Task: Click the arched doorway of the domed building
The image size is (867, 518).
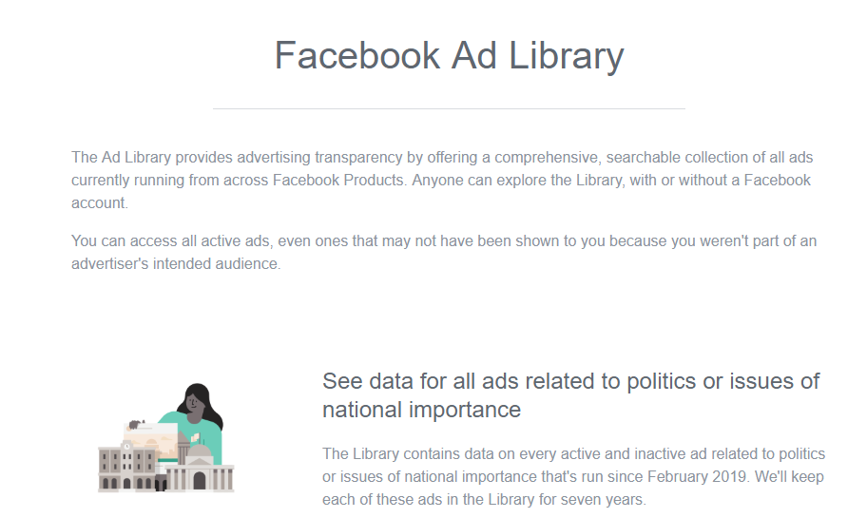Action: [x=200, y=480]
